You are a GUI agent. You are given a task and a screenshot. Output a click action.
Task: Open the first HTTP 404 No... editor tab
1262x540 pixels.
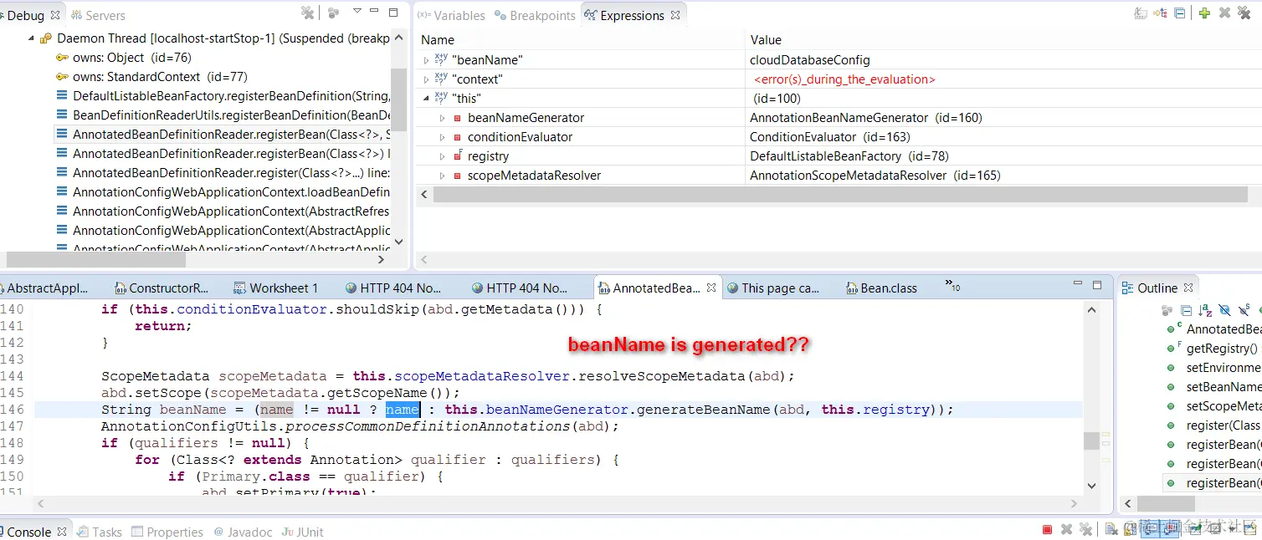point(393,288)
